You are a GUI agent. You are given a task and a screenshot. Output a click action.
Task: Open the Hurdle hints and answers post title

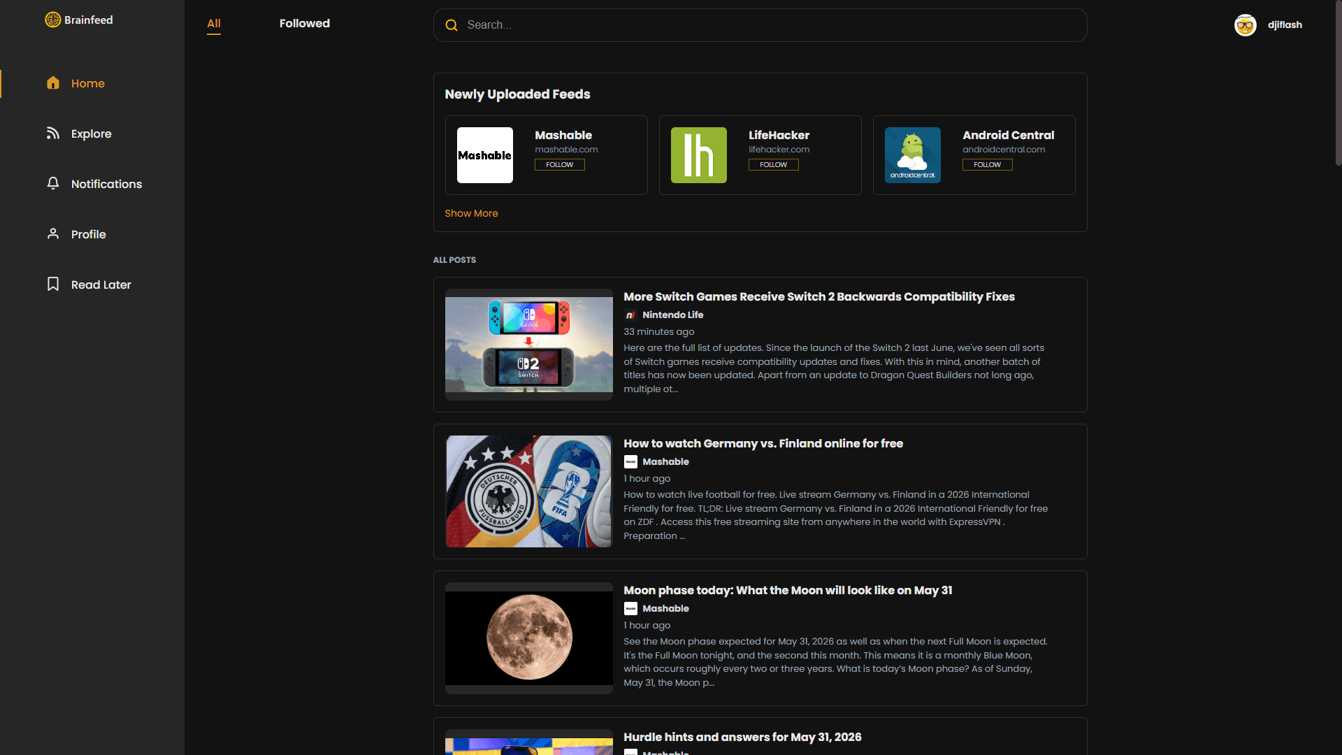tap(742, 738)
